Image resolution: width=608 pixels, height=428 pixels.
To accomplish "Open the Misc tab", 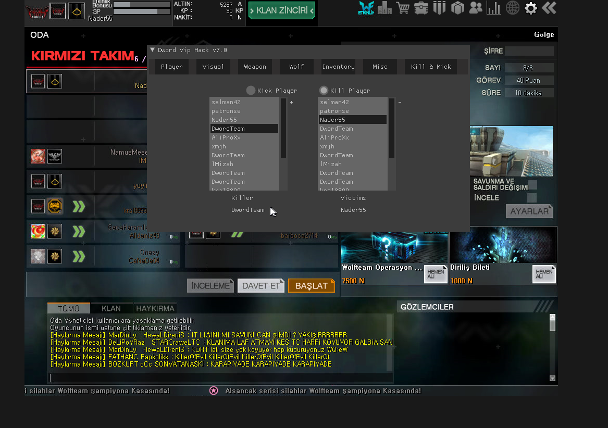I will [380, 67].
